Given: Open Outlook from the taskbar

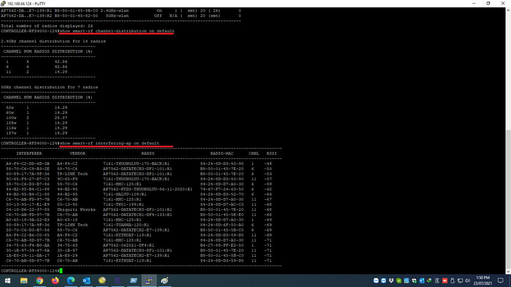Looking at the screenshot, I should click(86, 281).
